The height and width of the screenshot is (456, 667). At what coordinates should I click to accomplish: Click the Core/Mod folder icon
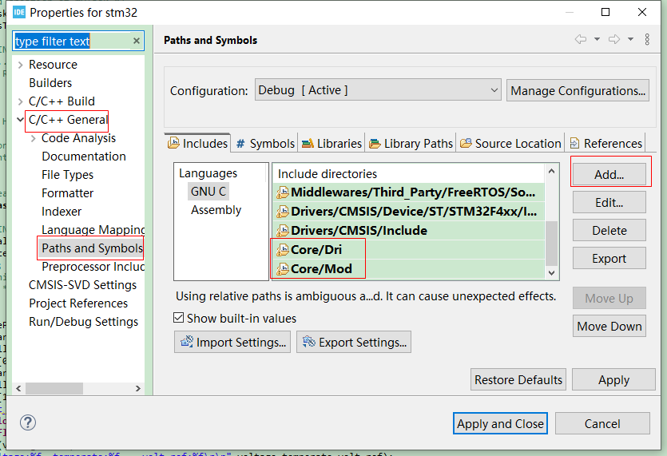tap(282, 269)
